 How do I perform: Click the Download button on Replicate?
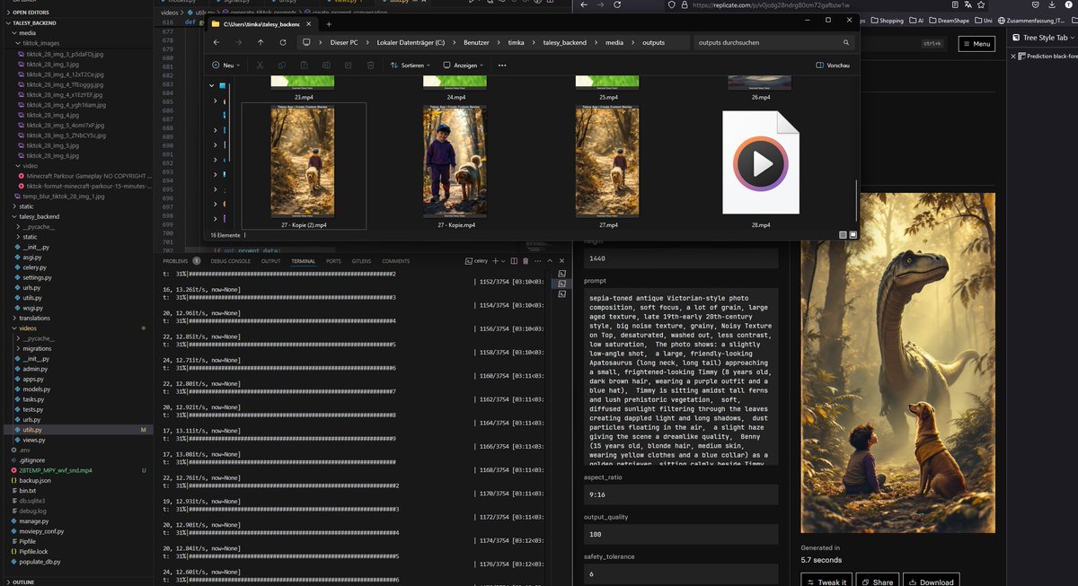pyautogui.click(x=931, y=582)
